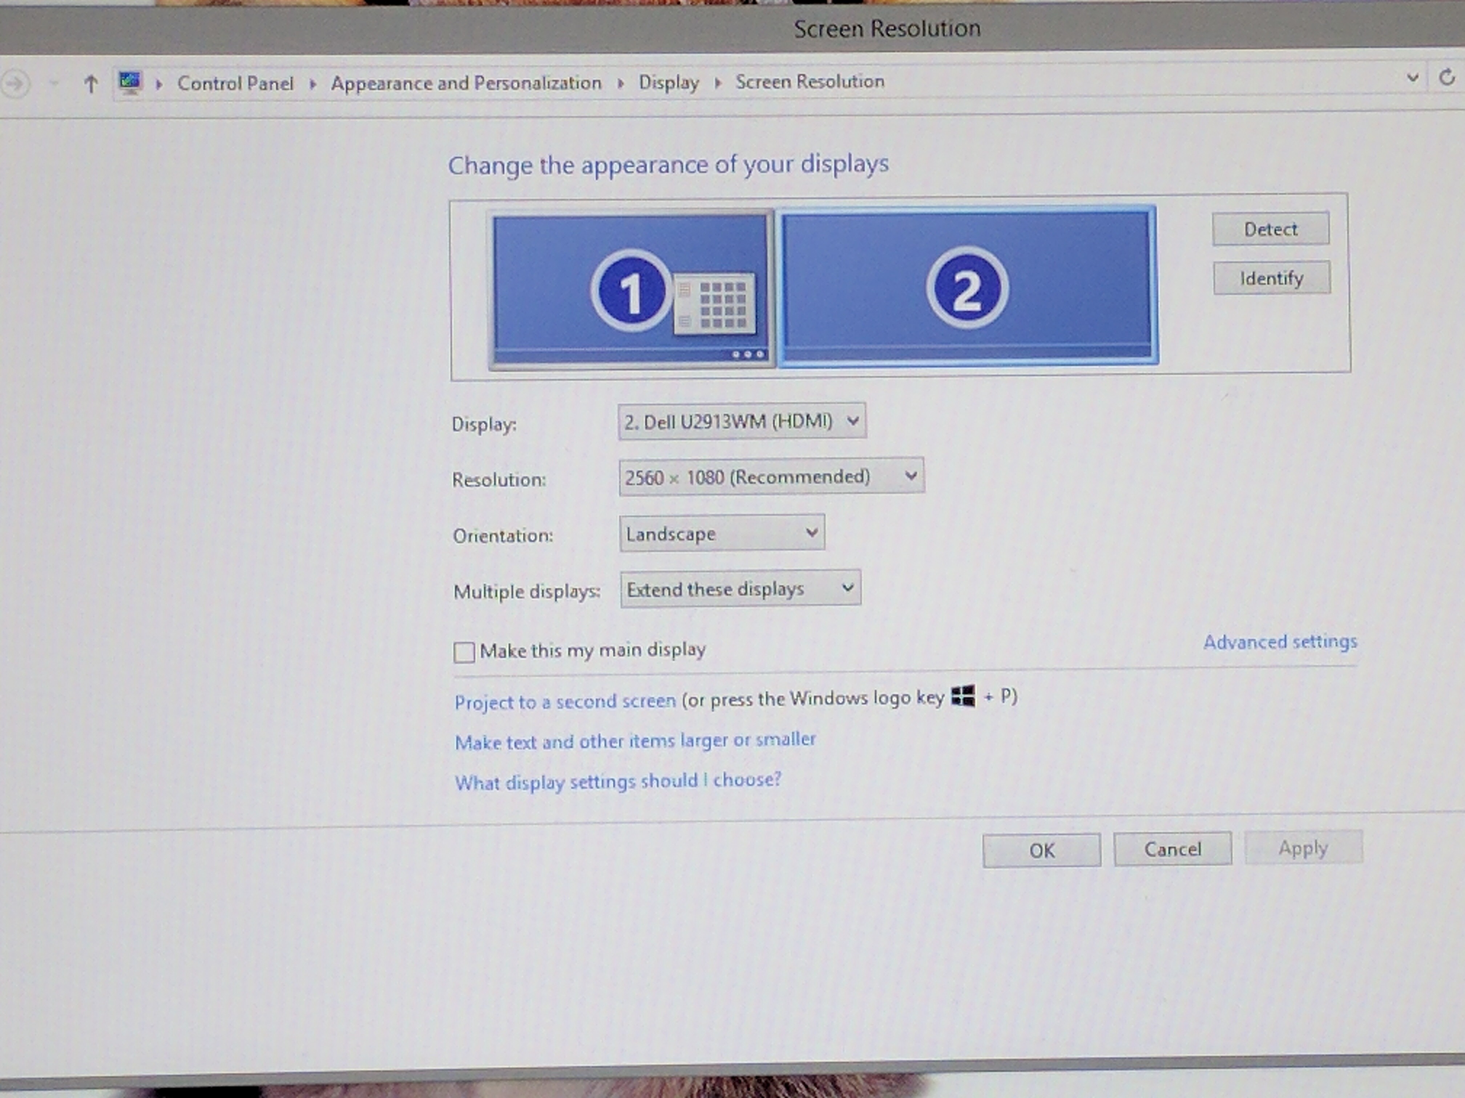Click the Control Panel monitor icon in address bar
Screen dimensions: 1465x1098
pyautogui.click(x=130, y=83)
